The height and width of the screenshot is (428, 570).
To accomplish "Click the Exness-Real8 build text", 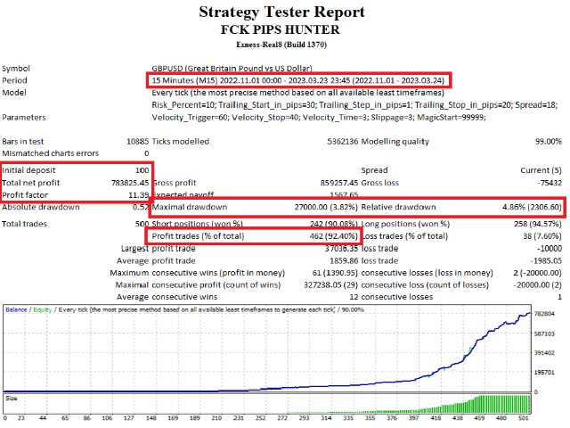I will point(281,44).
